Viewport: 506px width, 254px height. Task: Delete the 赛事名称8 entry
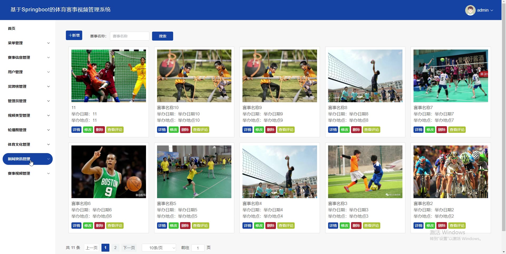(356, 130)
